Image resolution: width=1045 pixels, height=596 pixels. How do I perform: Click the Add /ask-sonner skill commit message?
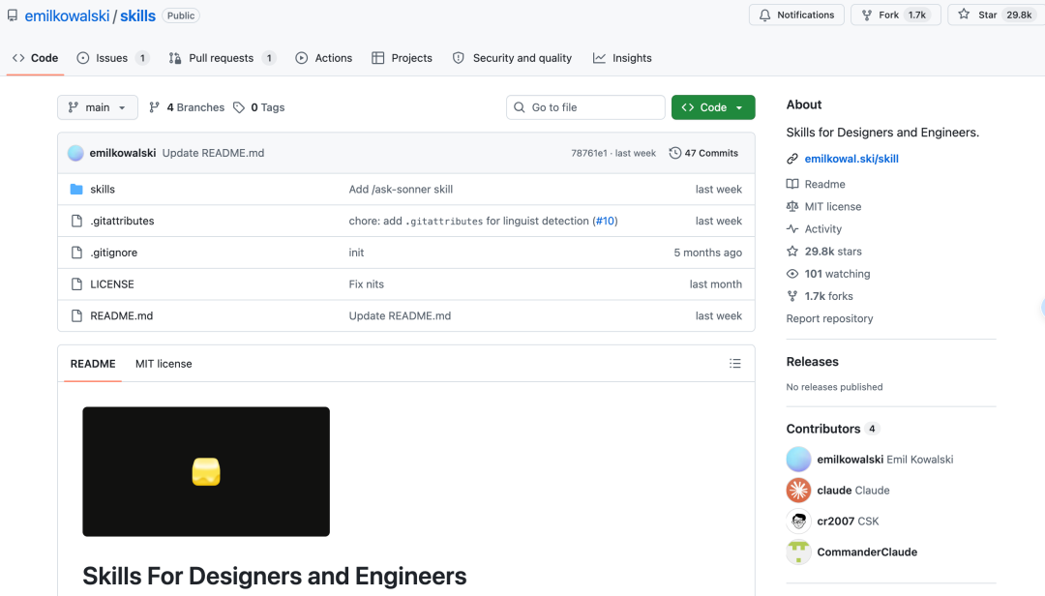401,190
